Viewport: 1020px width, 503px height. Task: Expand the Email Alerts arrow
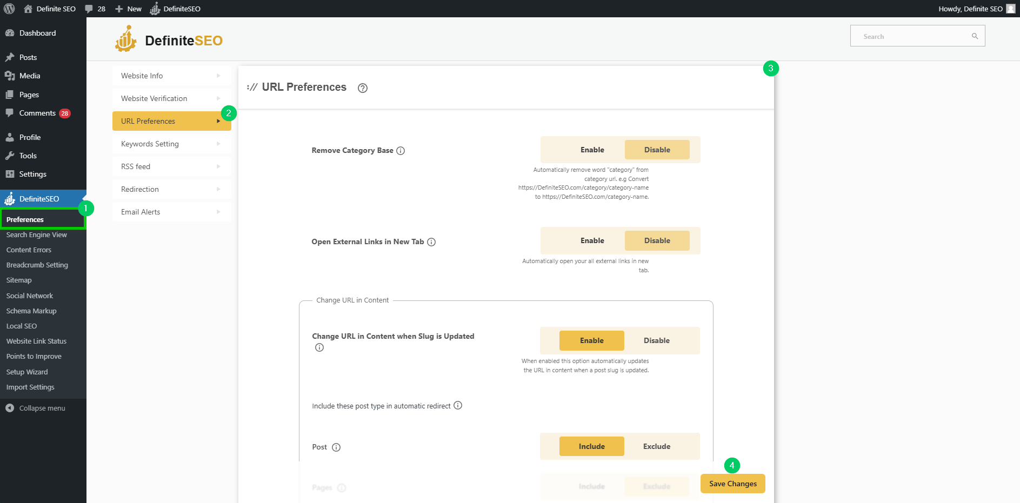[218, 212]
